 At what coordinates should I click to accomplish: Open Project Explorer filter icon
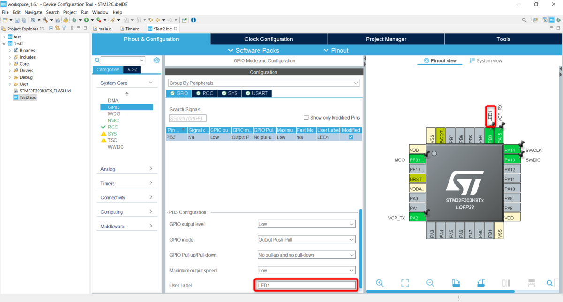pos(64,29)
